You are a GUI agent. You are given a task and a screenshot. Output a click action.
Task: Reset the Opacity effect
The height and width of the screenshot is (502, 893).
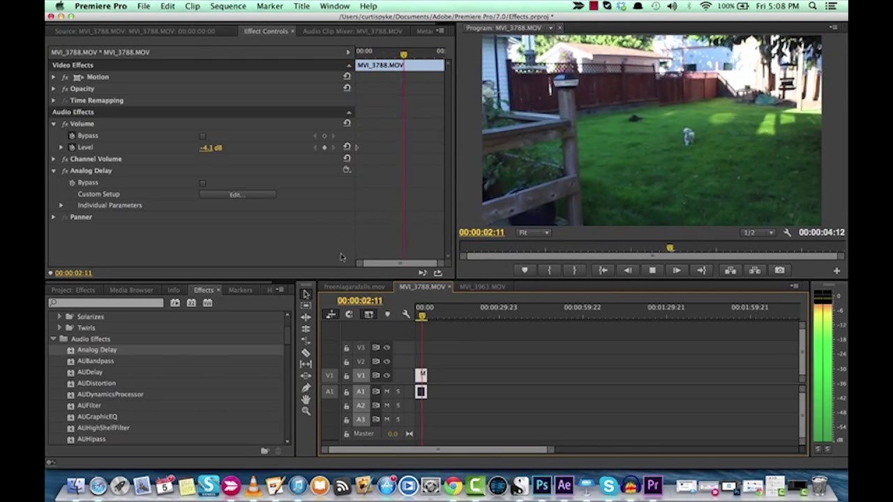(x=347, y=89)
